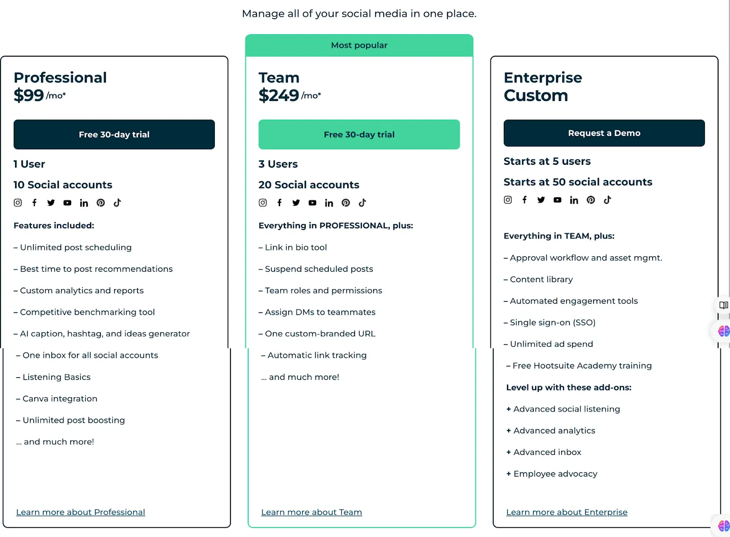This screenshot has height=537, width=730.
Task: Click the Pinterest icon under Enterprise plan
Action: tap(591, 200)
